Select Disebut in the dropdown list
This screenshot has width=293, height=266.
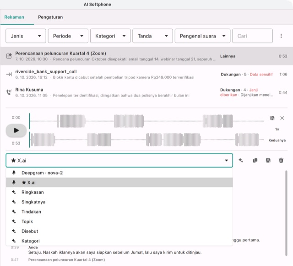(119, 231)
